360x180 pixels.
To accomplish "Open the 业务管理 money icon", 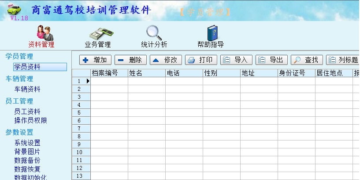I will coord(101,34).
